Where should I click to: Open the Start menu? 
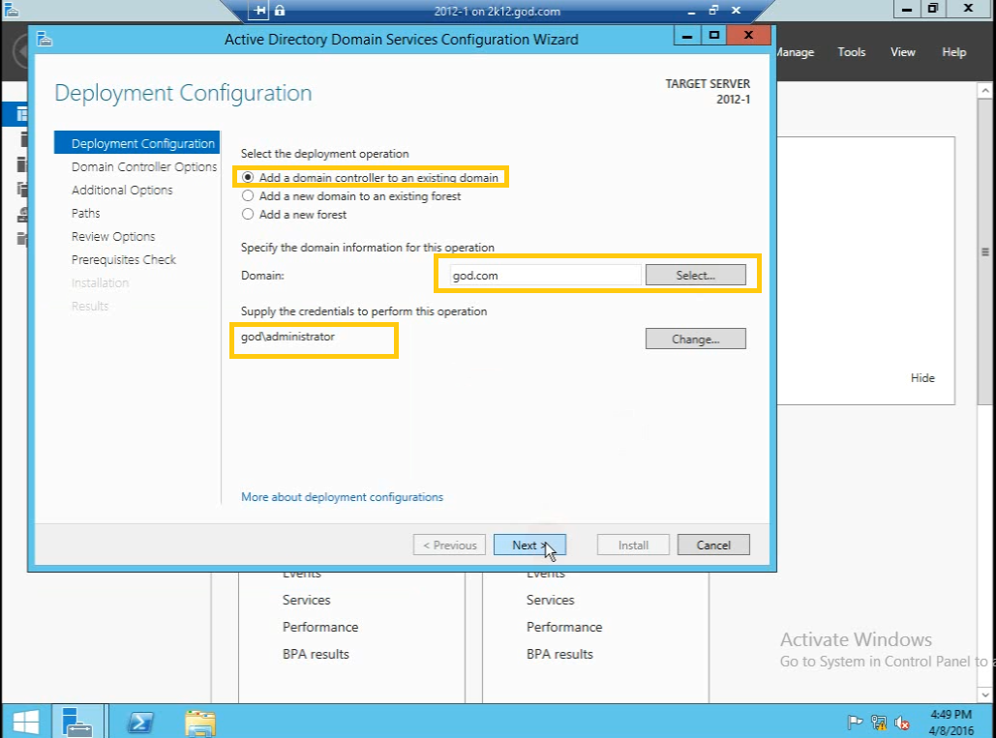pyautogui.click(x=25, y=722)
